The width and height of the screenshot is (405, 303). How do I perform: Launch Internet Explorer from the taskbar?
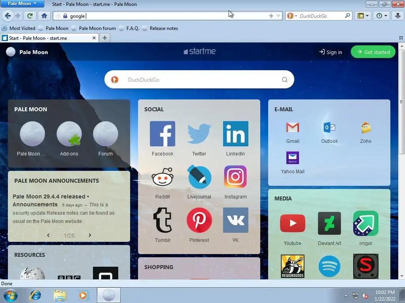pyautogui.click(x=35, y=295)
